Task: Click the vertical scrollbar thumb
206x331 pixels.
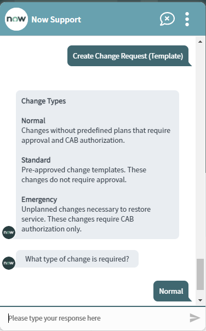Action: [x=200, y=274]
